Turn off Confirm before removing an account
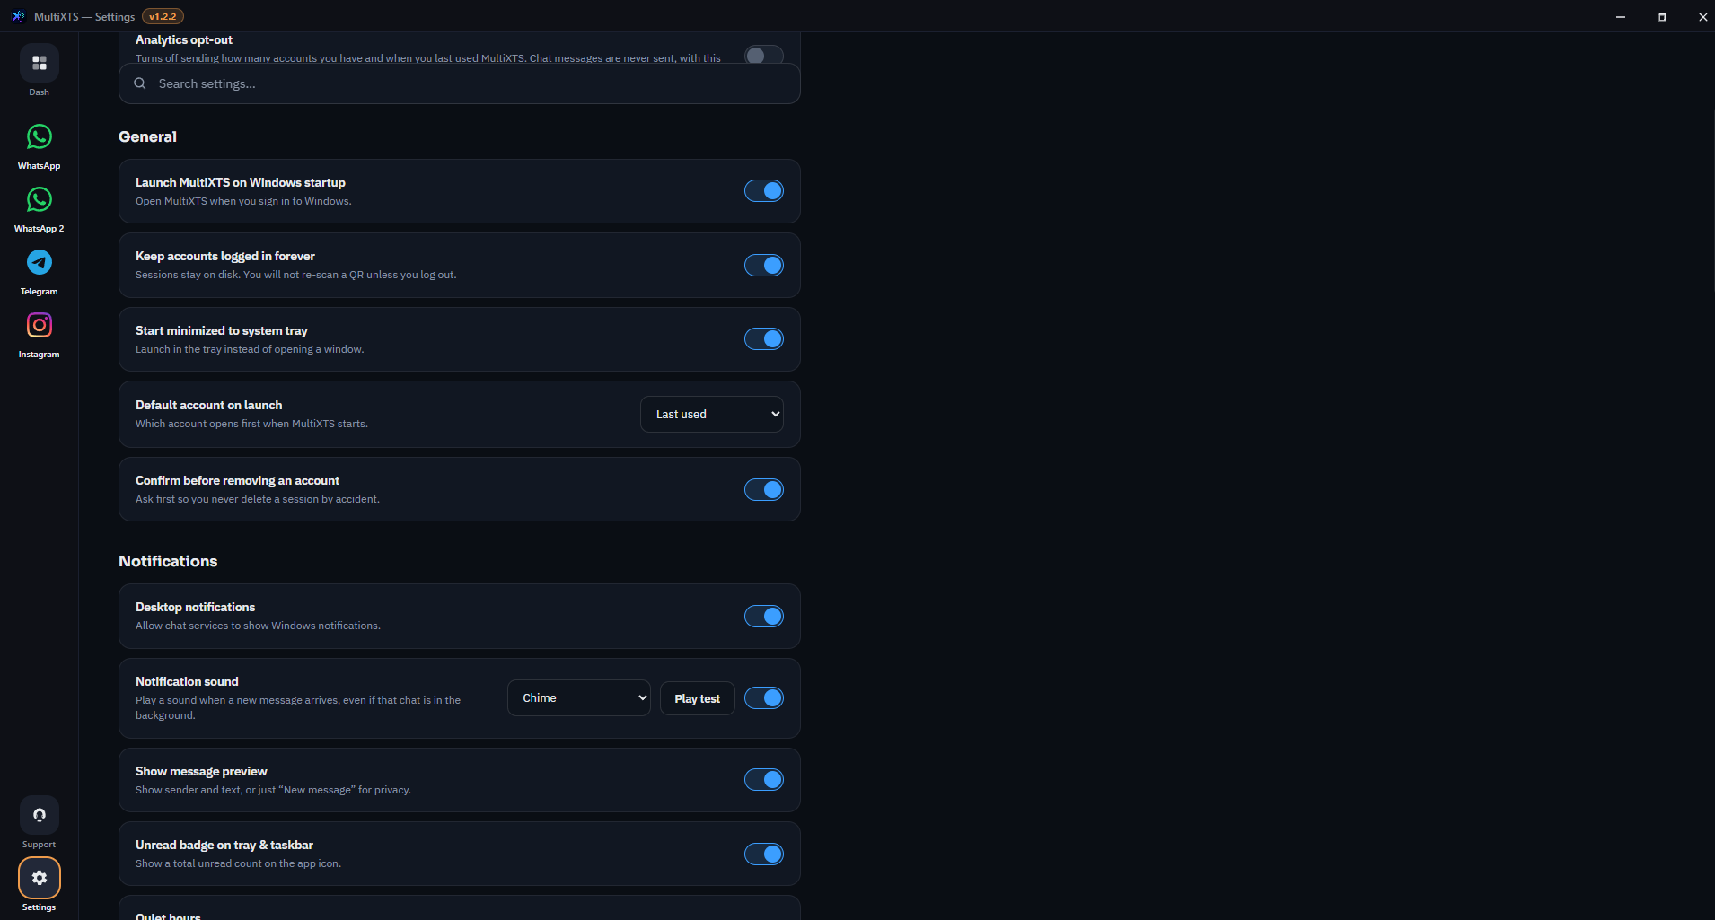Image resolution: width=1715 pixels, height=920 pixels. click(764, 490)
